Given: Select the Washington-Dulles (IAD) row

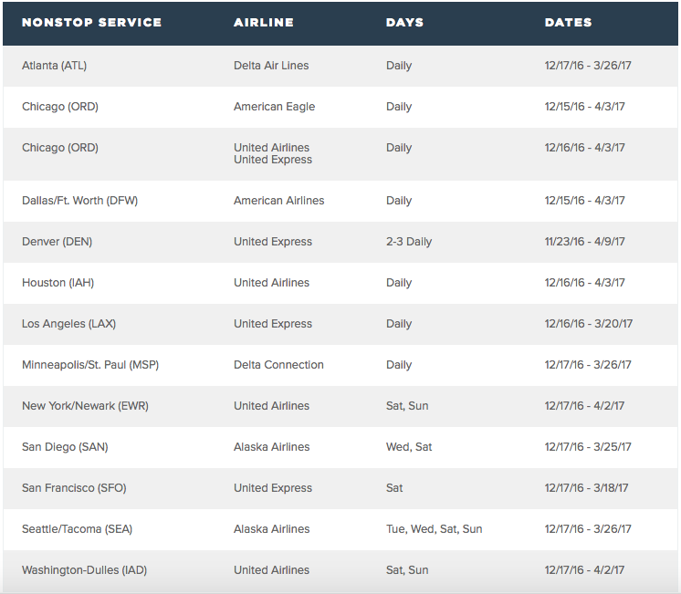Looking at the screenshot, I should (x=84, y=570).
